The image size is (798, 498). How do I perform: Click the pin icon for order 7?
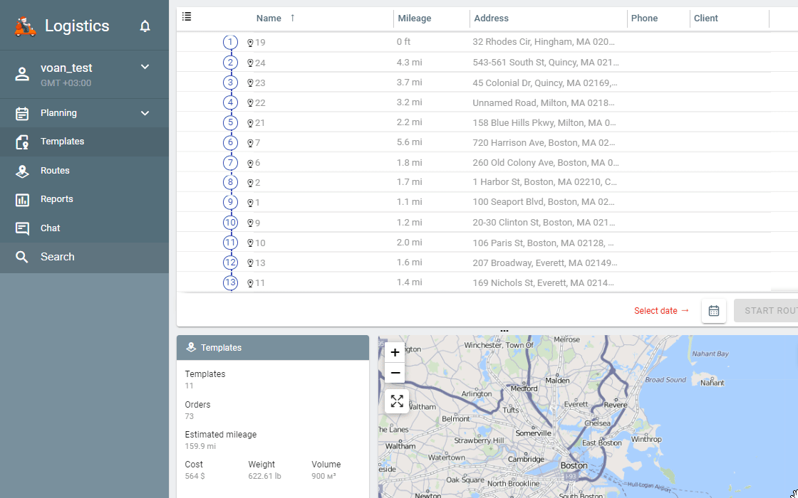click(250, 143)
